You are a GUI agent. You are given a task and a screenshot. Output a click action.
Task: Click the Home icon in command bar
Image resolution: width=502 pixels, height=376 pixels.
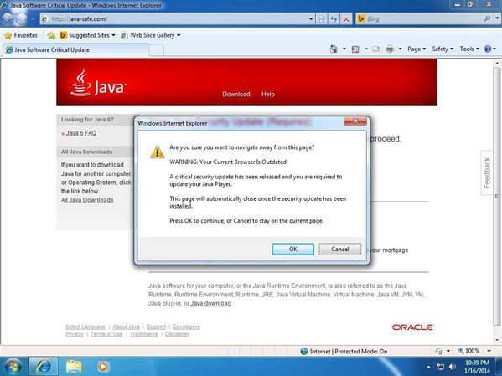tap(334, 49)
